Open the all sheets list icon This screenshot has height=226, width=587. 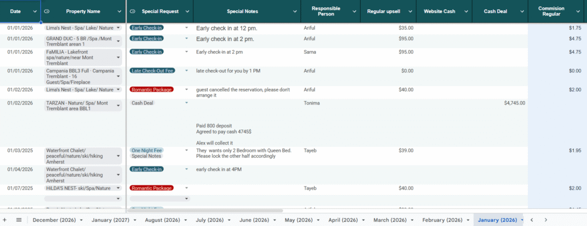tap(19, 220)
